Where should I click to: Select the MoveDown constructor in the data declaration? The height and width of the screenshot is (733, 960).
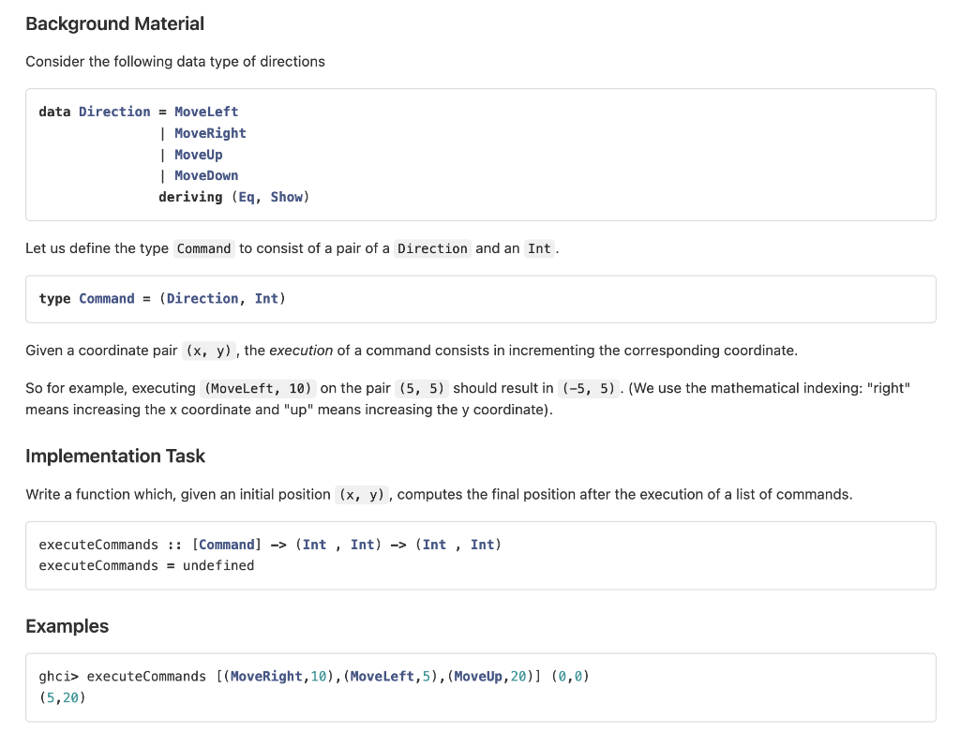point(206,175)
